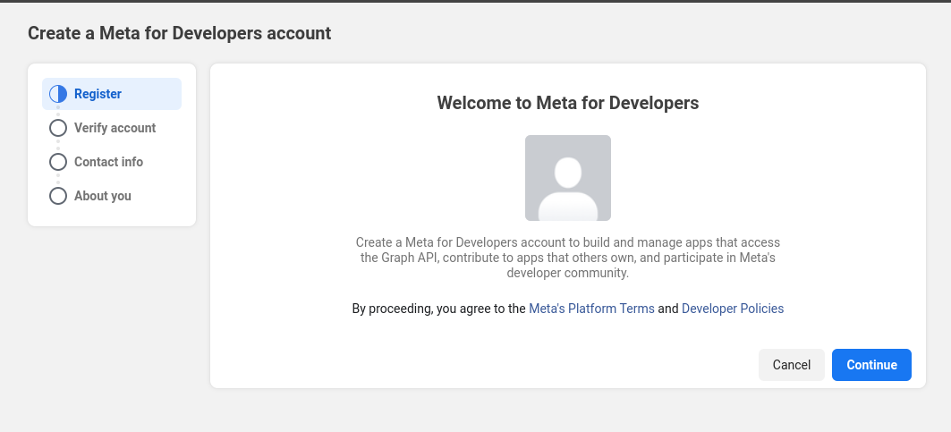The width and height of the screenshot is (951, 432).
Task: Click the 'By proceeding, you agree' text
Action: coord(438,309)
